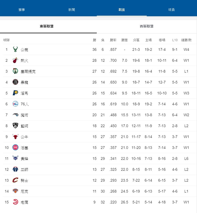Screen dimensions: 197x213
Task: Open the 76人 team link
Action: click(25, 104)
